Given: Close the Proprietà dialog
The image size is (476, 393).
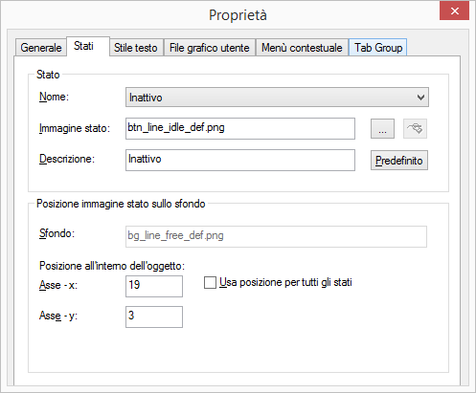Looking at the screenshot, I should [x=454, y=11].
